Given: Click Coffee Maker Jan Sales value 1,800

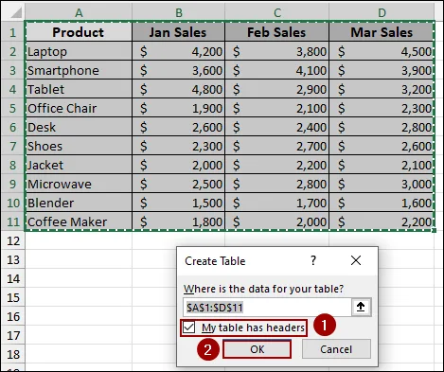Looking at the screenshot, I should click(x=178, y=221).
